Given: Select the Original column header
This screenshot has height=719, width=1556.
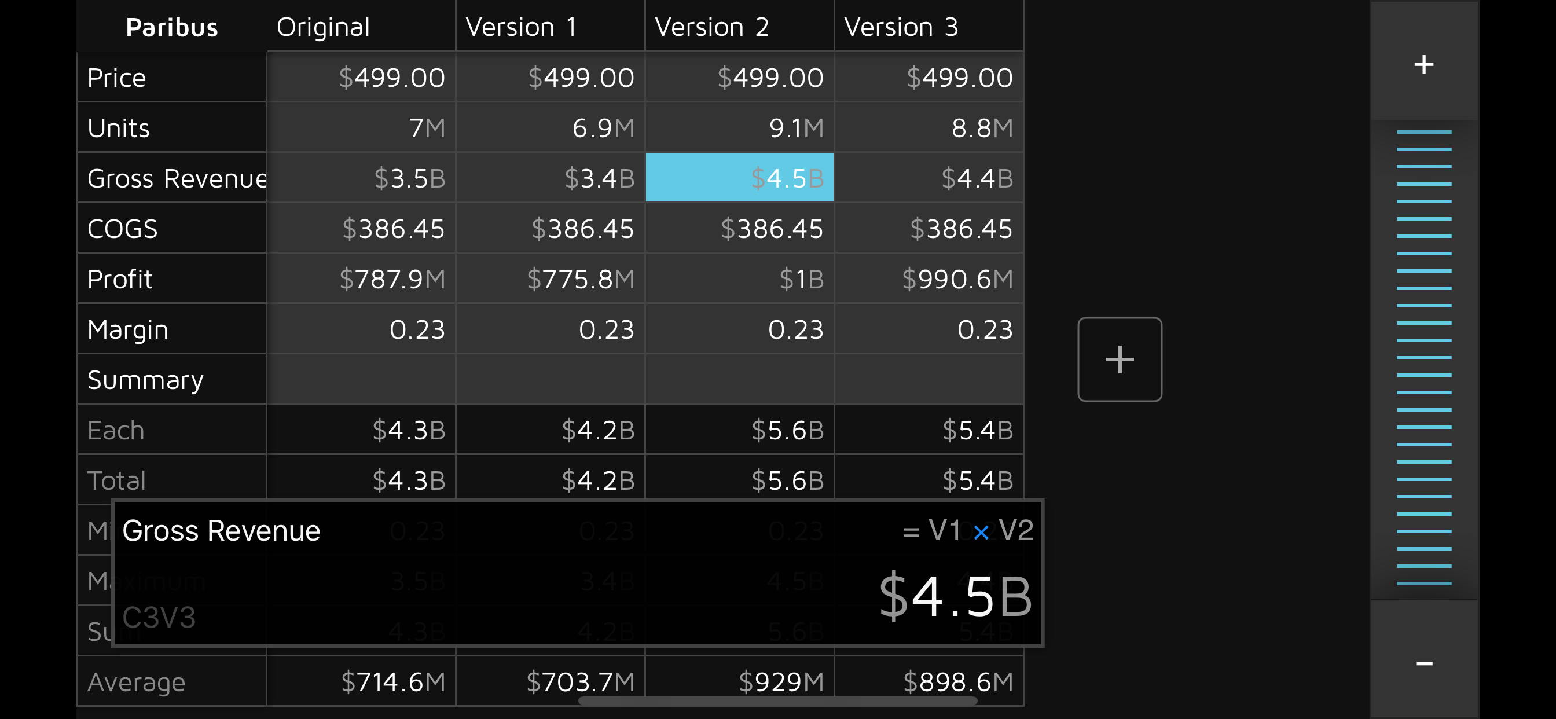Looking at the screenshot, I should pyautogui.click(x=361, y=27).
